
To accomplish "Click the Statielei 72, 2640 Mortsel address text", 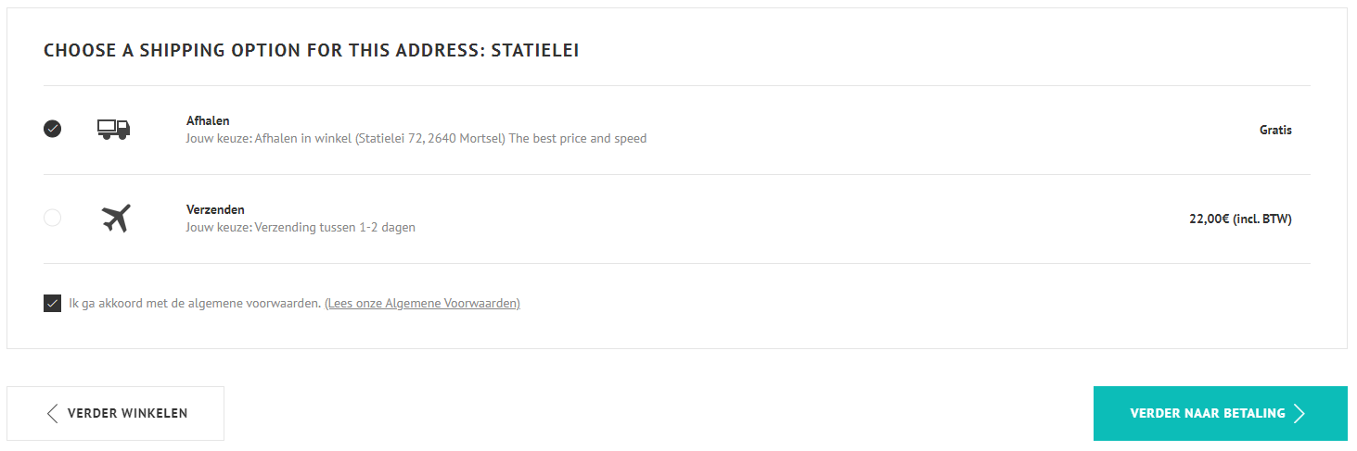I will pos(431,139).
